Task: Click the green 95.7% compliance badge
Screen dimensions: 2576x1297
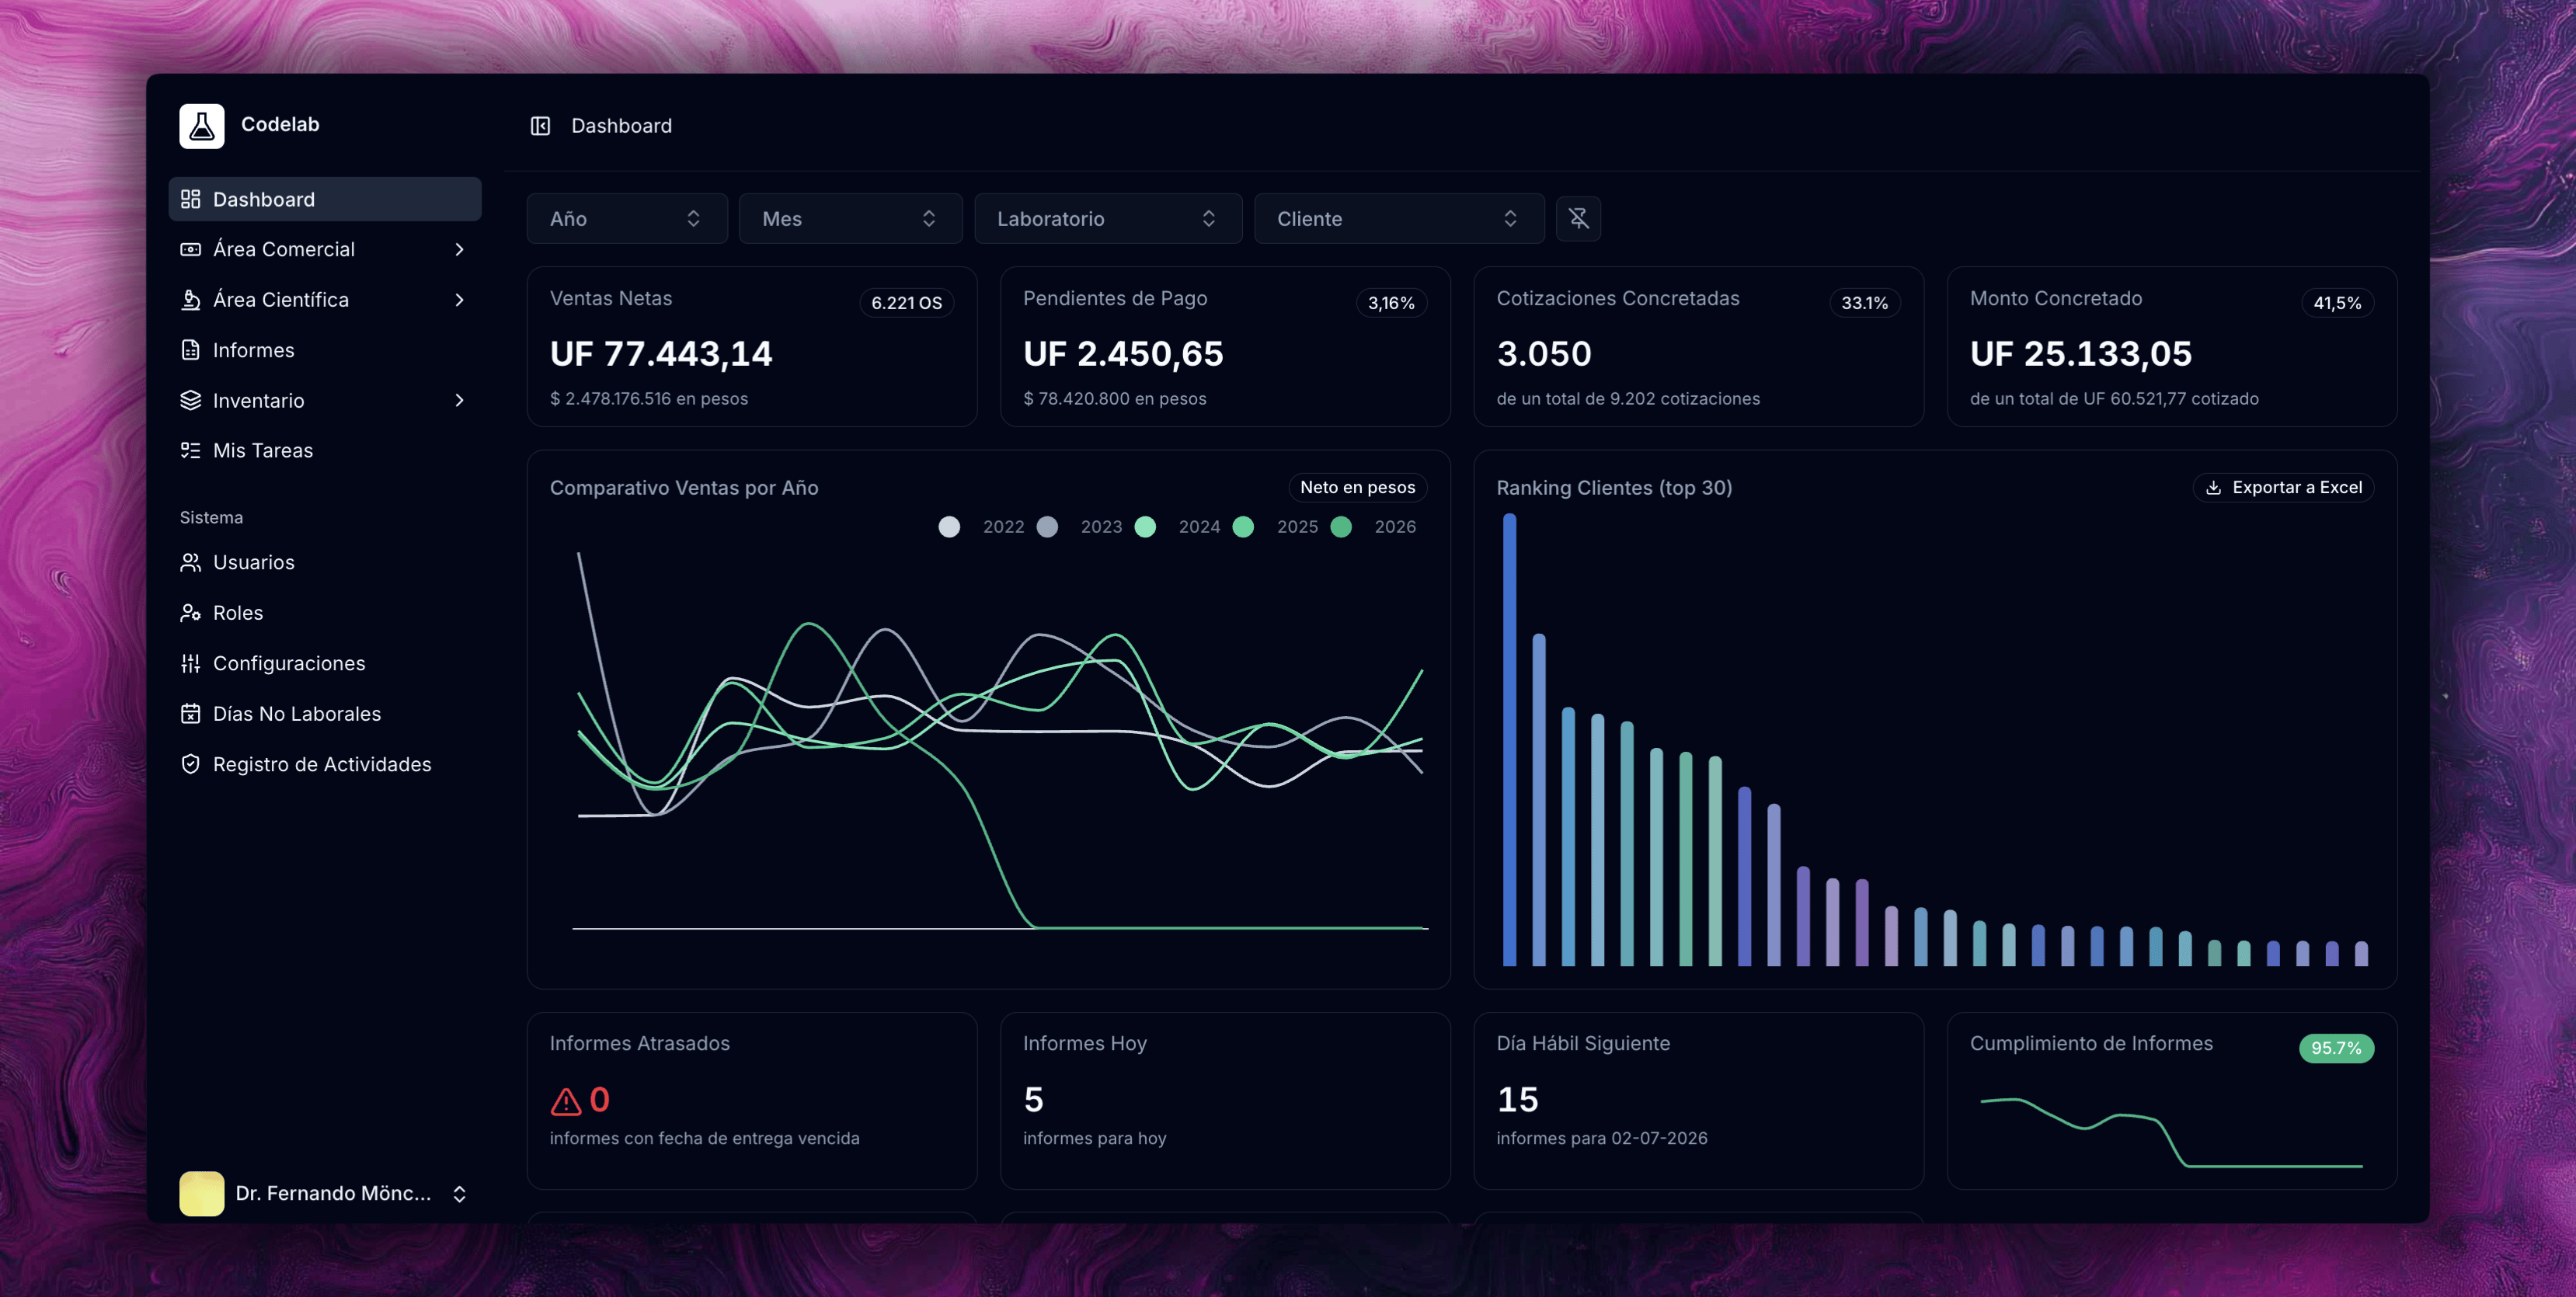Action: pyautogui.click(x=2336, y=1048)
